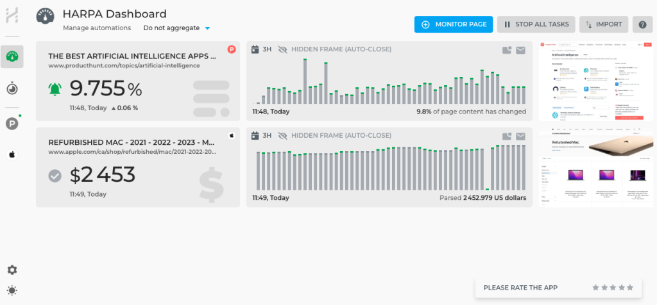Toggle hidden frame eye icon on Product Hunt chart
This screenshot has height=305, width=657.
[282, 49]
